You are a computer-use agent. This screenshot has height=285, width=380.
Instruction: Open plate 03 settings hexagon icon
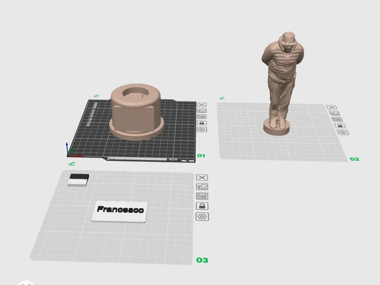coord(202,217)
